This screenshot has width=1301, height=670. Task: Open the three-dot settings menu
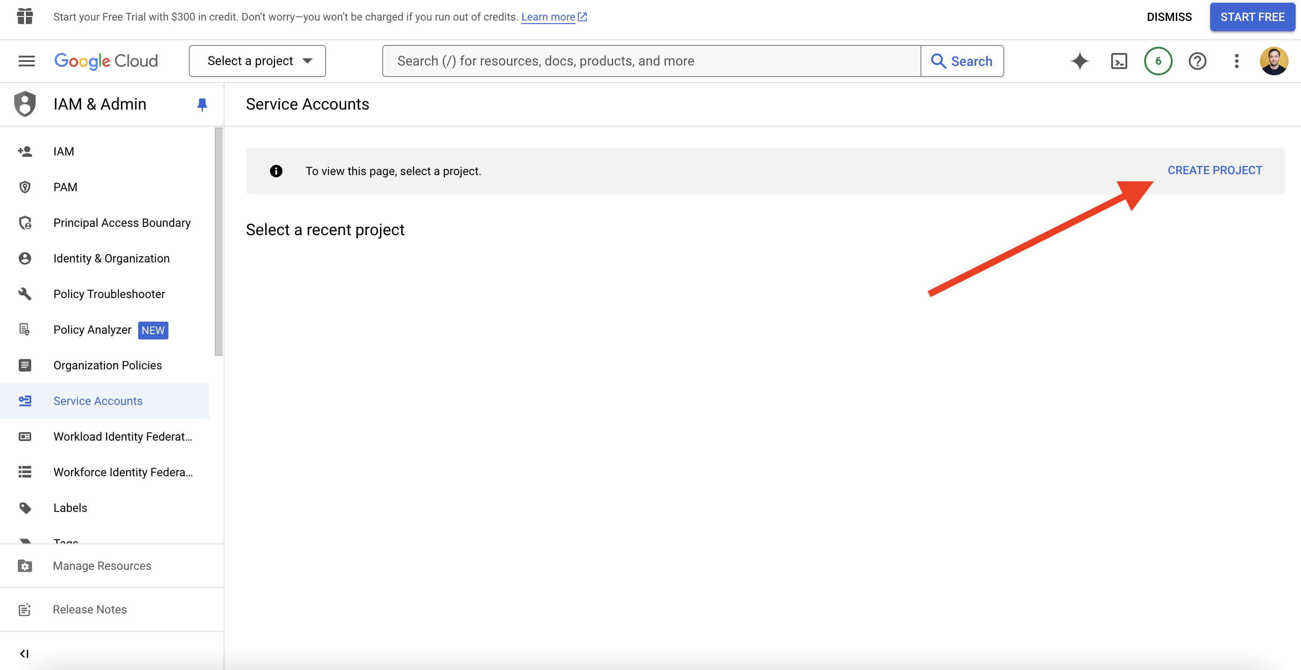point(1236,61)
